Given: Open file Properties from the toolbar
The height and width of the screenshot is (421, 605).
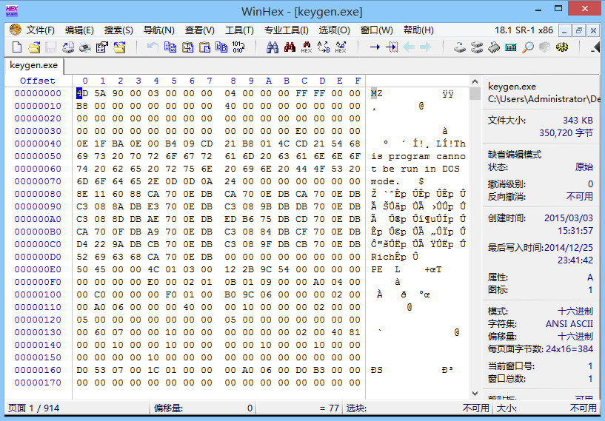Looking at the screenshot, I should tap(102, 47).
